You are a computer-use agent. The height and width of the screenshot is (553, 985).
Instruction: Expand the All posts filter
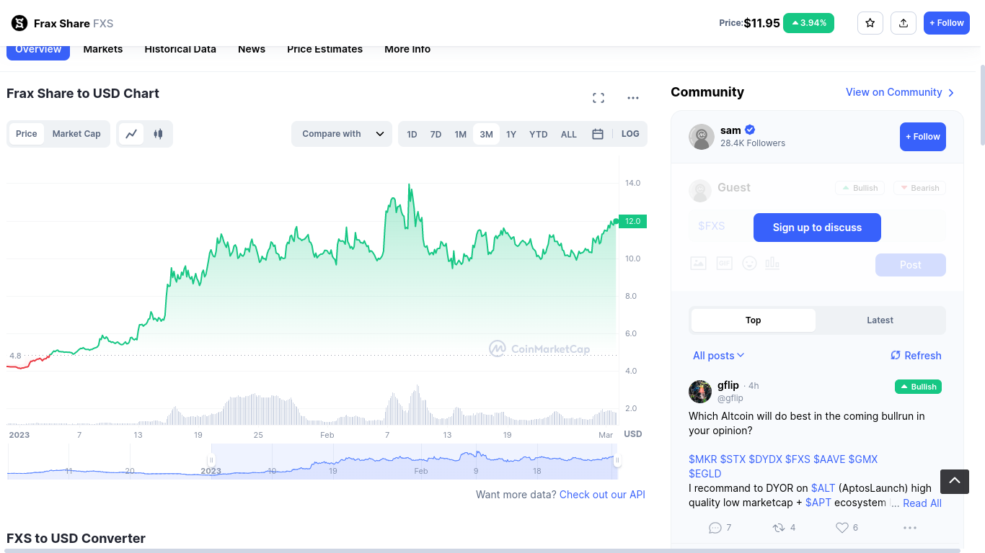[718, 356]
